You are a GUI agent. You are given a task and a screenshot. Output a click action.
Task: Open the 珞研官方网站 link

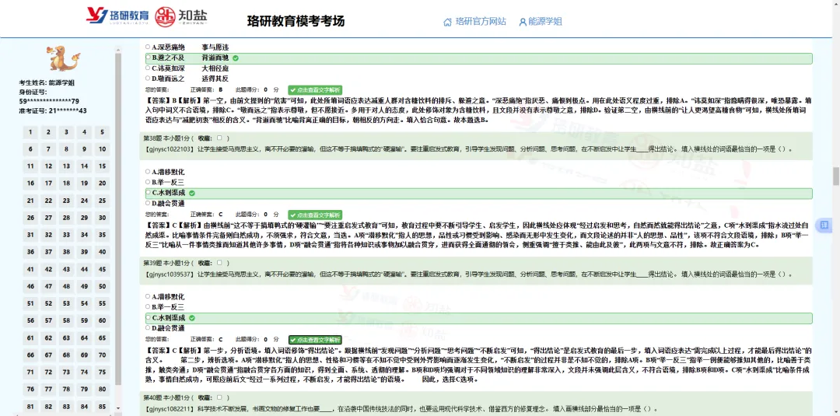(x=481, y=22)
